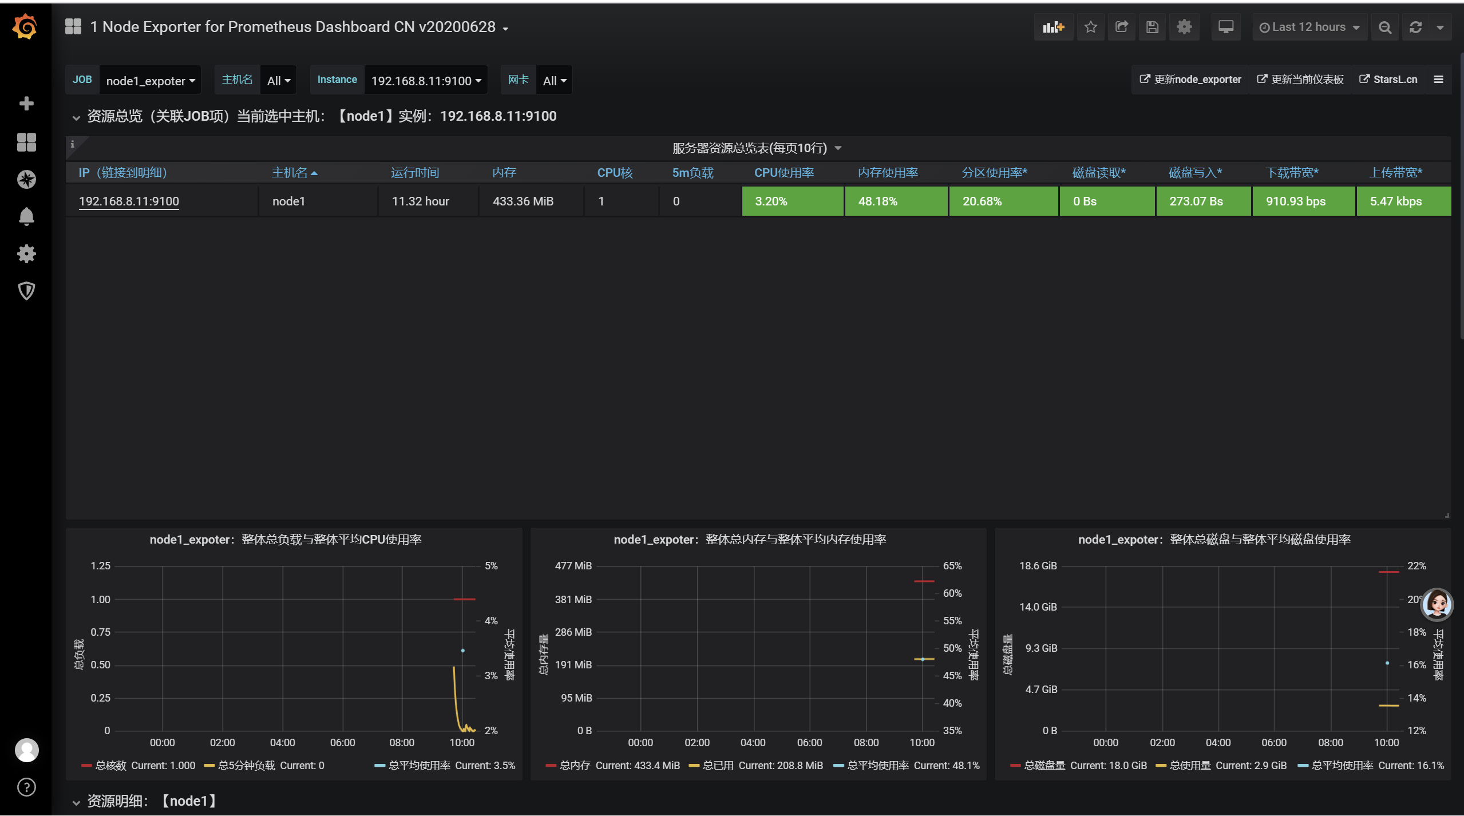Open Grafana home logo
The image size is (1464, 816).
pos(25,27)
